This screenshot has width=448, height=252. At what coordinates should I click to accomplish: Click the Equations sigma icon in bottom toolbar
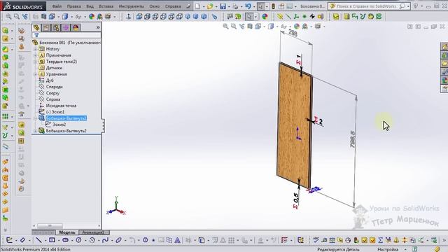coord(380,240)
